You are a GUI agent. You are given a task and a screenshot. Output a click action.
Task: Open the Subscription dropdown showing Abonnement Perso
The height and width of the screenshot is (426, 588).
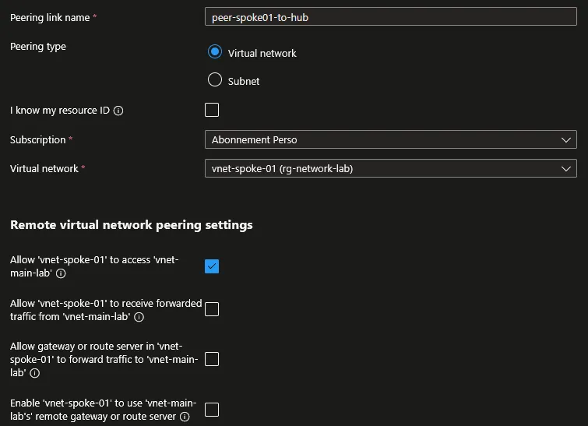(390, 139)
